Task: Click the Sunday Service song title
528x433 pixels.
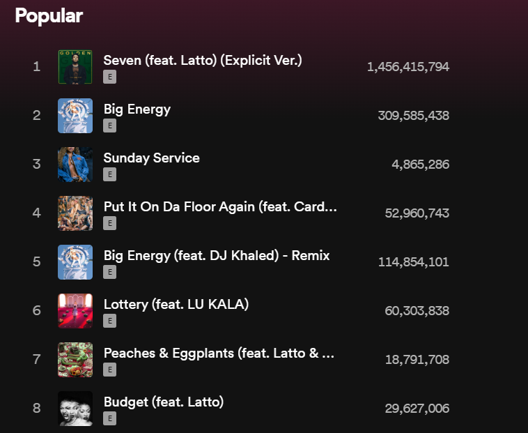Action: 151,158
